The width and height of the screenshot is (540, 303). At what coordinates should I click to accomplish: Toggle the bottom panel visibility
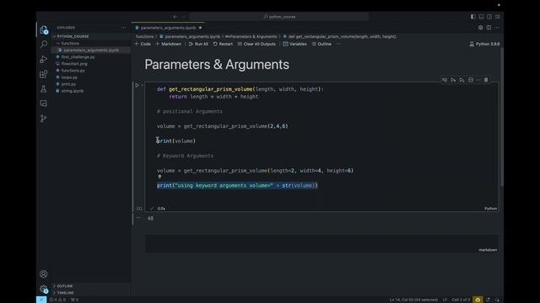(x=481, y=17)
